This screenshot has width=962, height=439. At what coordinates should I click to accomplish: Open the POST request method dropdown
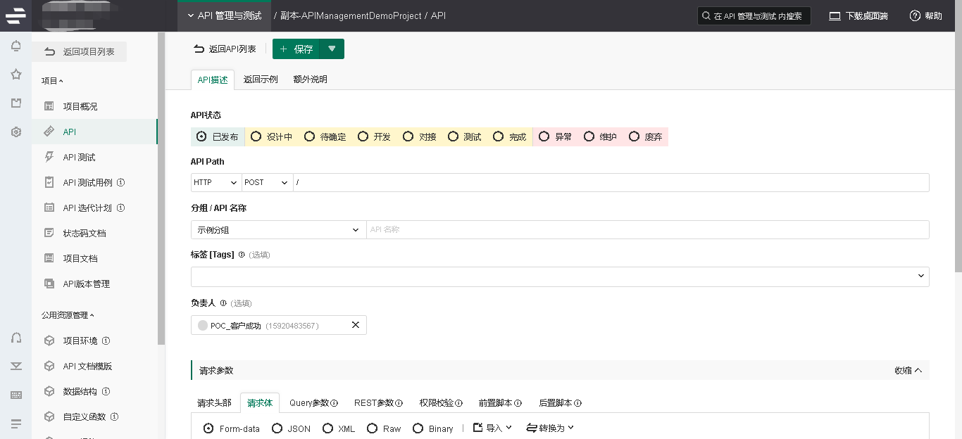pyautogui.click(x=267, y=182)
